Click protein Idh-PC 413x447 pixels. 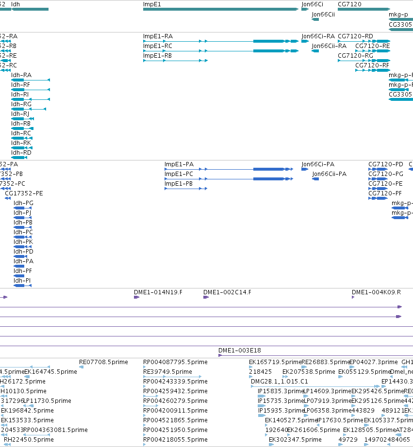tap(22, 237)
